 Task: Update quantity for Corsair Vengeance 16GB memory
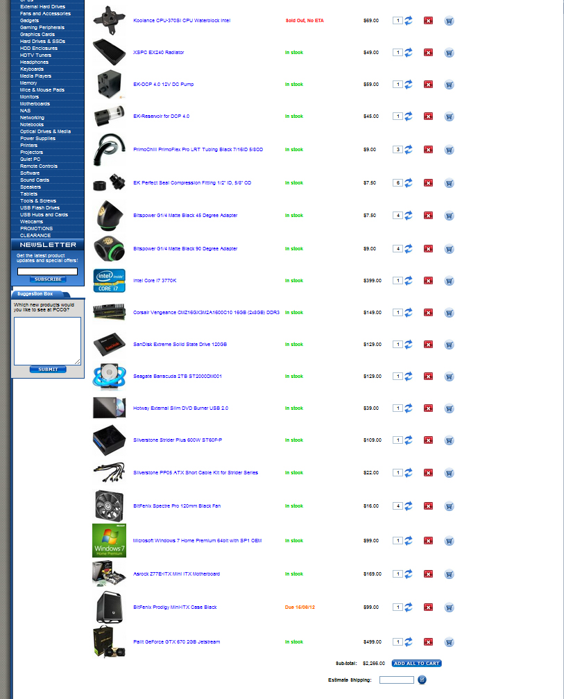tap(409, 313)
